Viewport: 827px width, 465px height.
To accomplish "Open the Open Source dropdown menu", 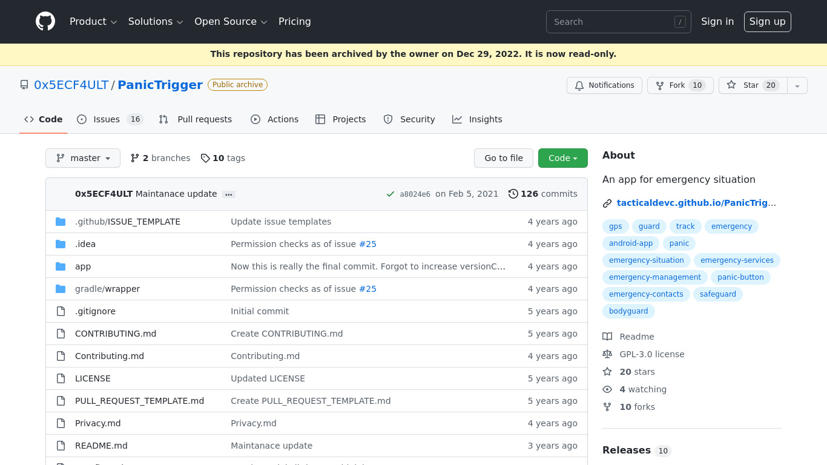I will 231,22.
